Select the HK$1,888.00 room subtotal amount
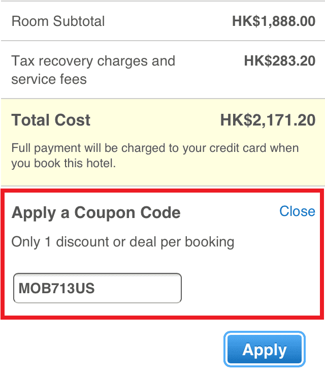325x374 pixels. tap(274, 21)
